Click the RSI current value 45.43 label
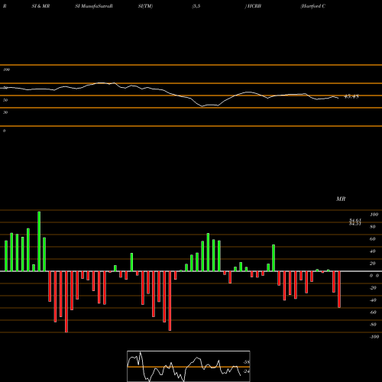The width and height of the screenshot is (382, 382). point(351,96)
